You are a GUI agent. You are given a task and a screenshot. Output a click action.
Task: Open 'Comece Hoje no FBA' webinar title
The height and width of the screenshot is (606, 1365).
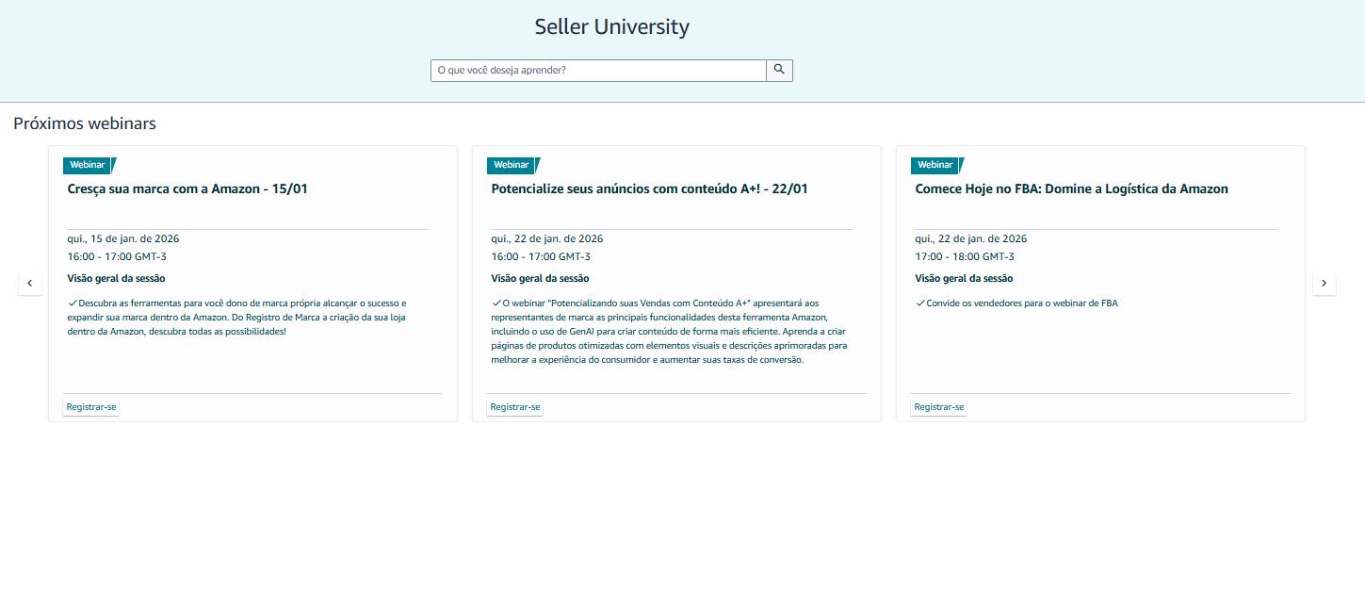click(1071, 188)
